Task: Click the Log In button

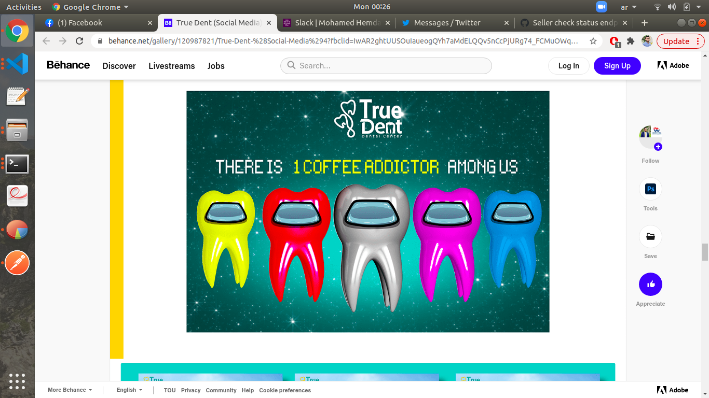Action: (569, 66)
